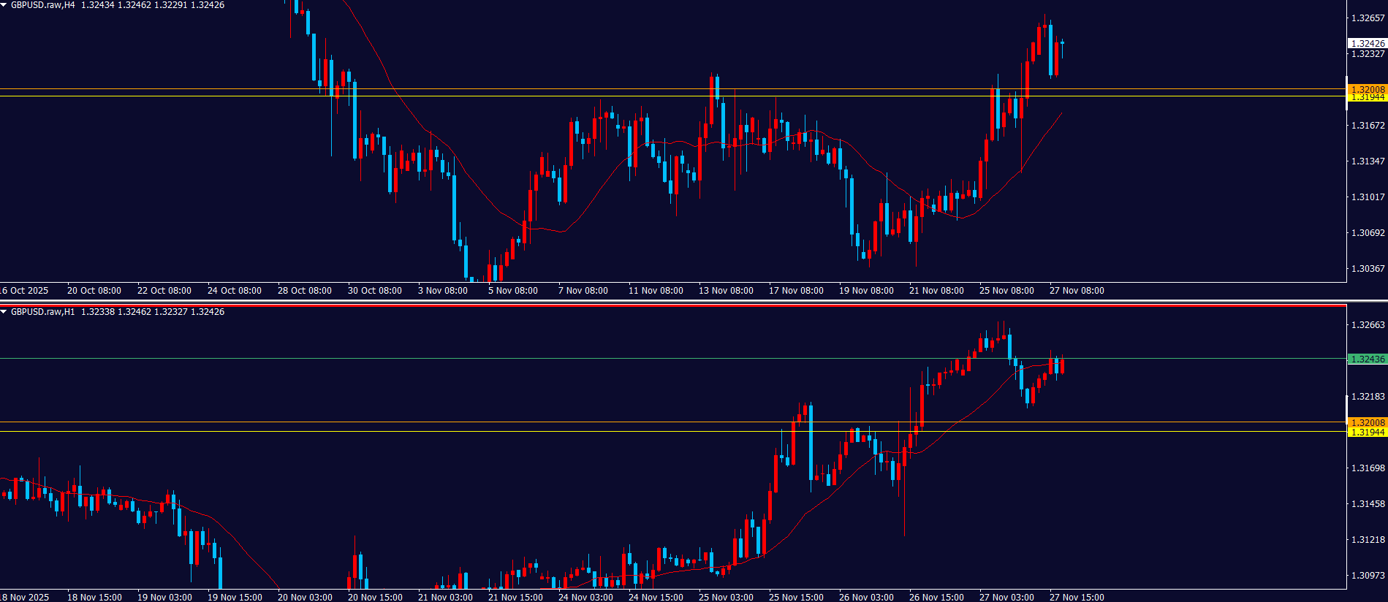The image size is (1388, 602).
Task: Select the orange 1.32008 price tag in H4 chart
Action: pyautogui.click(x=1367, y=89)
